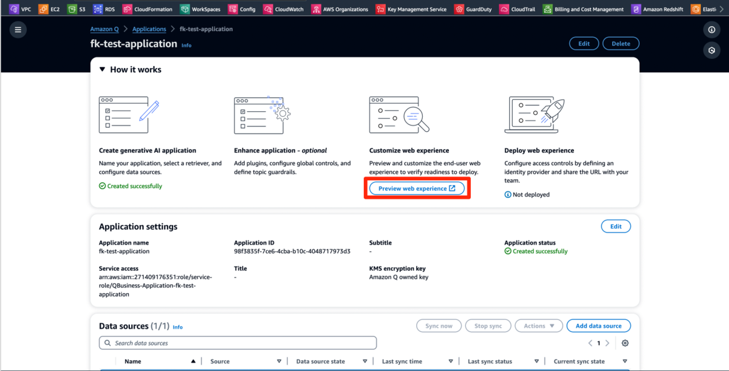Click the Service access role ARN text
Viewport: 729px width, 371px height.
[156, 285]
